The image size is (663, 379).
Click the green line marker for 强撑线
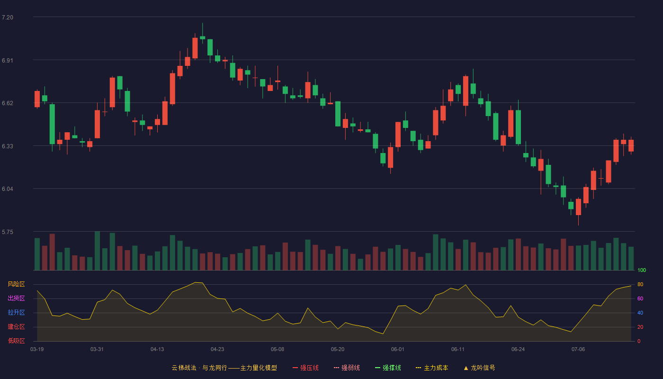point(378,368)
